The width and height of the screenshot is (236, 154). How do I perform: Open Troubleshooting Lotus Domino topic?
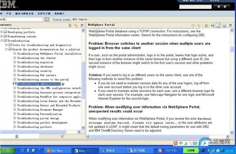[x=49, y=101]
